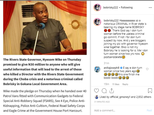This screenshot has width=154, height=115.
Task: Open bobrisky222 username in the header
Action: click(x=110, y=7)
